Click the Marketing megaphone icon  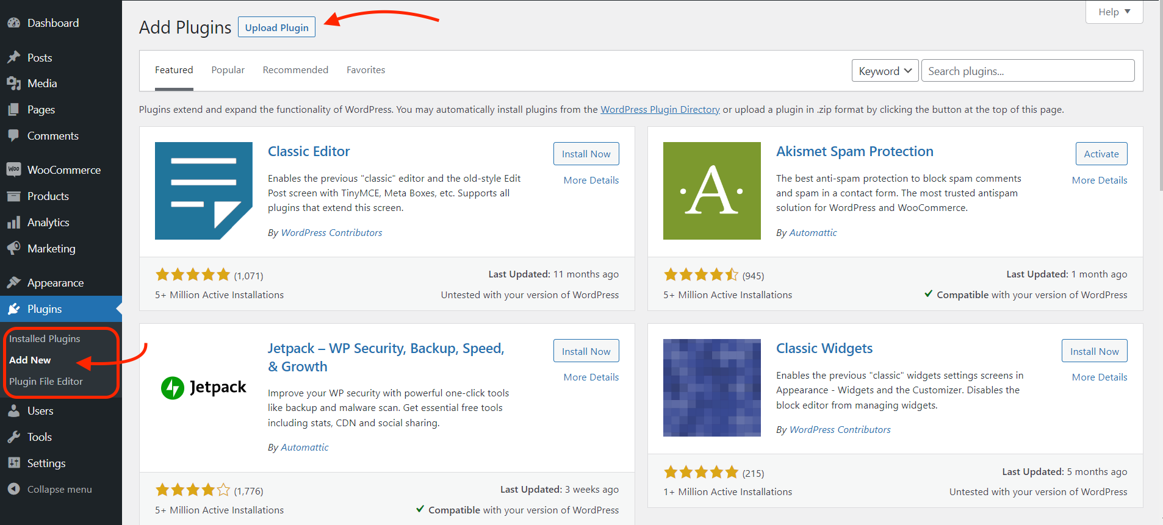tap(14, 249)
